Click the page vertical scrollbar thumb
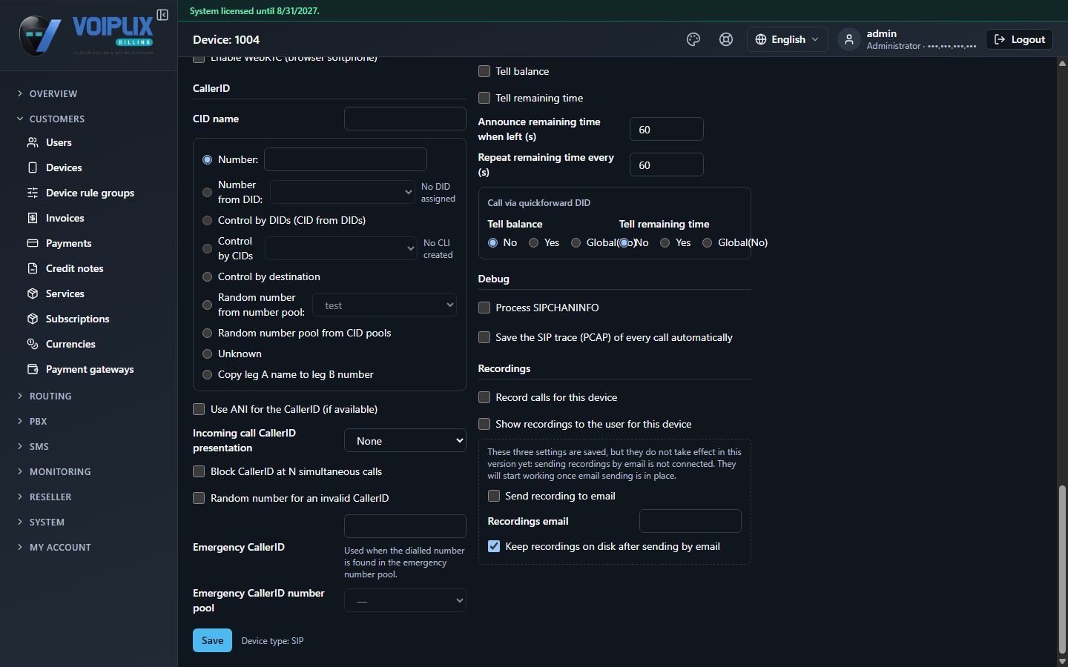This screenshot has width=1068, height=667. coord(1062,568)
